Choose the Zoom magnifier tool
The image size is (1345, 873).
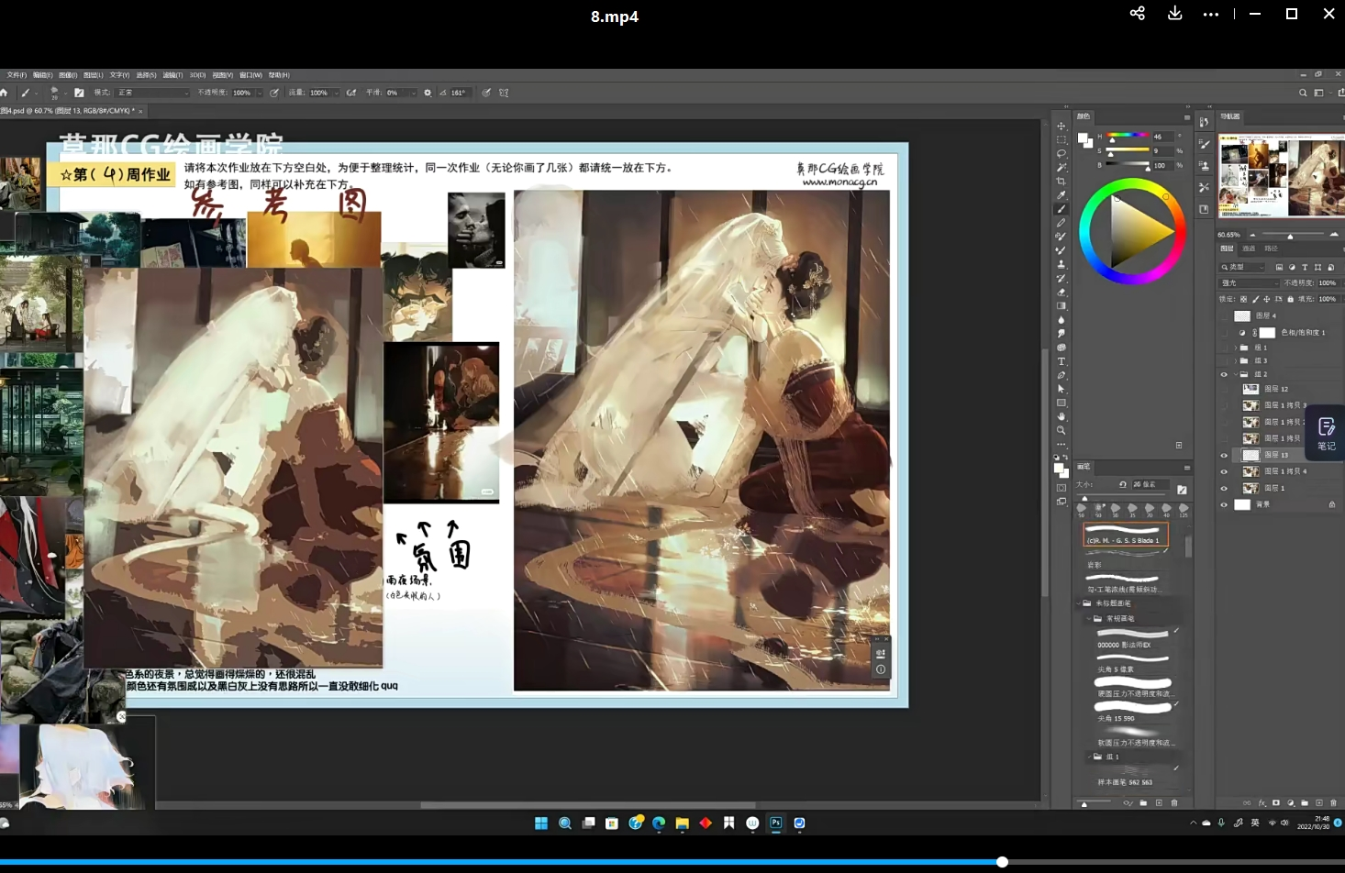pyautogui.click(x=1062, y=430)
